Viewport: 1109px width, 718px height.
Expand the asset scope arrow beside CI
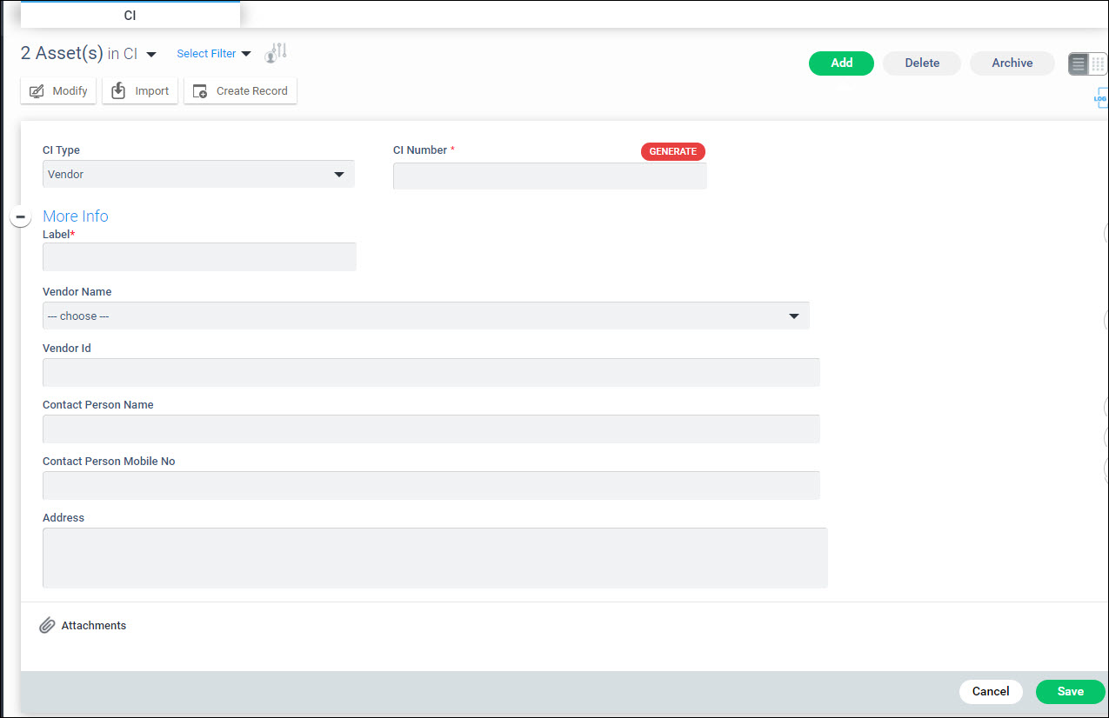(151, 53)
